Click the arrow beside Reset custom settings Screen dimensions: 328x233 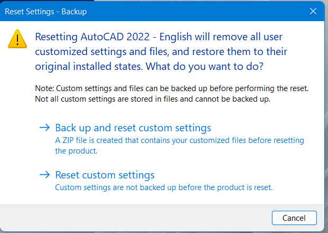pos(45,175)
